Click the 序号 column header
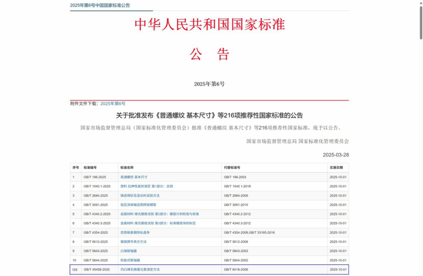 pos(76,168)
